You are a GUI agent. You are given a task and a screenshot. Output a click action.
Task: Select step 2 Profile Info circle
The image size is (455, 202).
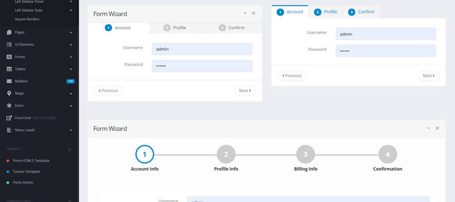pyautogui.click(x=226, y=154)
